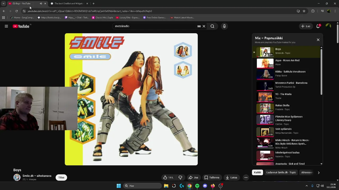Open taskbar volume speaker icon
This screenshot has width=339, height=190.
click(322, 186)
